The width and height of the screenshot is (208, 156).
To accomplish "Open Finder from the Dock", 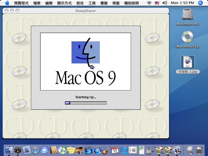I will tap(9, 150).
